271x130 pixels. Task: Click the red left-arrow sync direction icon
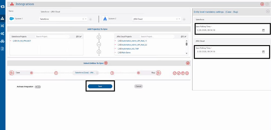[56, 73]
